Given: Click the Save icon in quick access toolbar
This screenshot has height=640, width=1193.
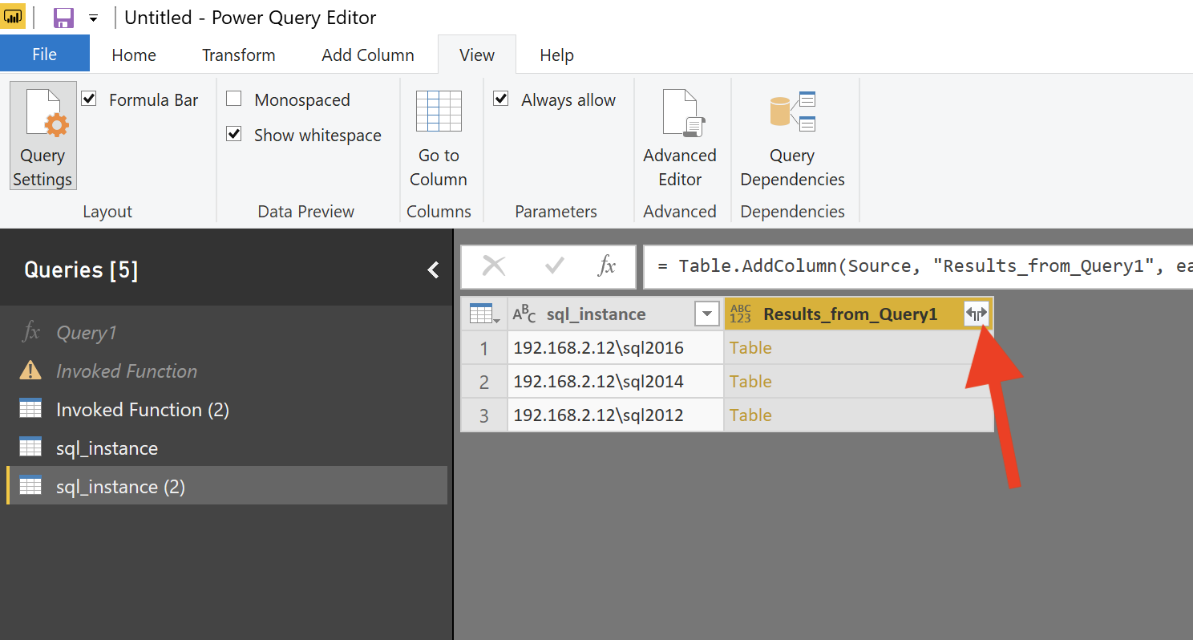Looking at the screenshot, I should tap(63, 18).
